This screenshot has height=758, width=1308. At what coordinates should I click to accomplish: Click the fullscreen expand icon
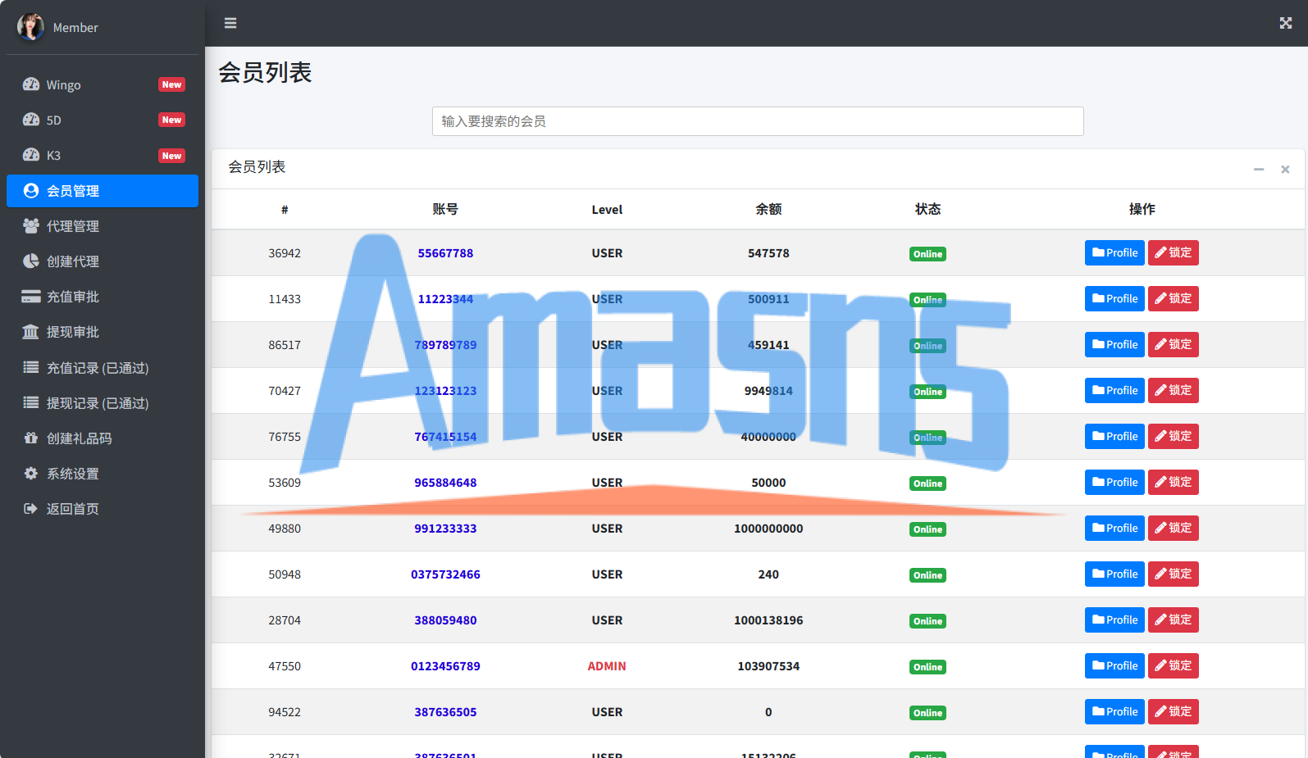pos(1286,23)
